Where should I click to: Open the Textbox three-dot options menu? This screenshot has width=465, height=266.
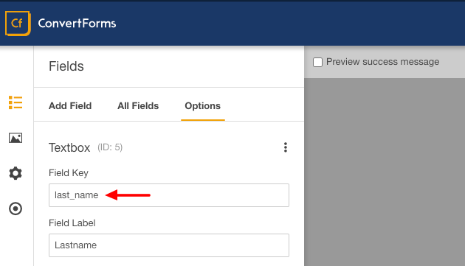tap(286, 147)
